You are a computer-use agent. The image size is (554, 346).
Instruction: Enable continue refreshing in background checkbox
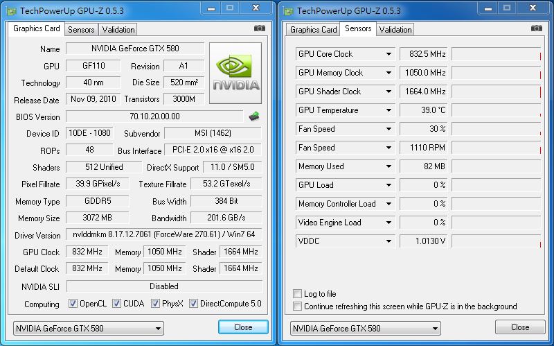(298, 306)
